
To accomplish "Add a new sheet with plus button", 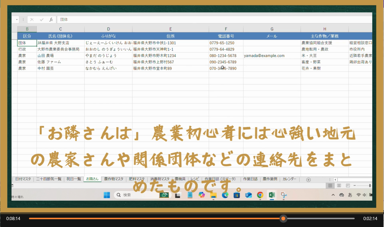I will click(308, 180).
